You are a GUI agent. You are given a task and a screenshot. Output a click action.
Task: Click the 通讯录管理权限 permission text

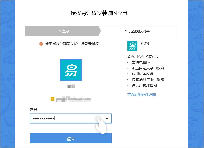point(144,85)
